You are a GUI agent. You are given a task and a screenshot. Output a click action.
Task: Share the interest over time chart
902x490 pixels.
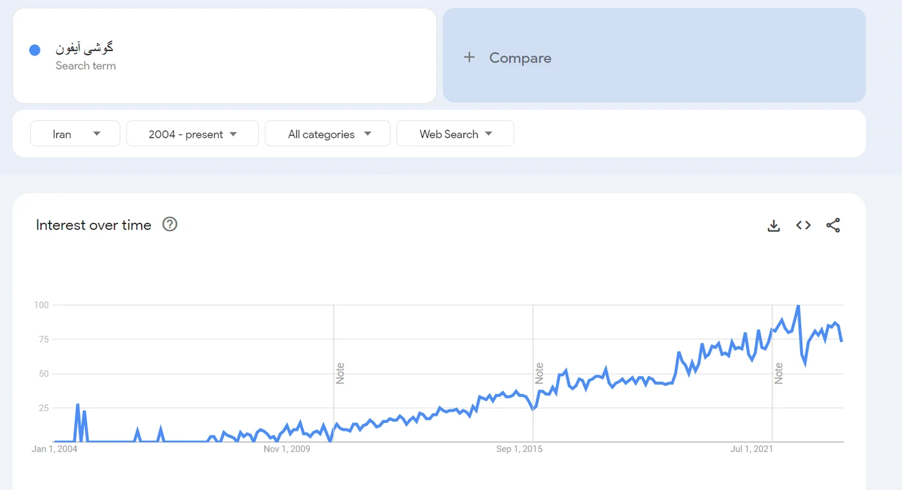click(833, 225)
